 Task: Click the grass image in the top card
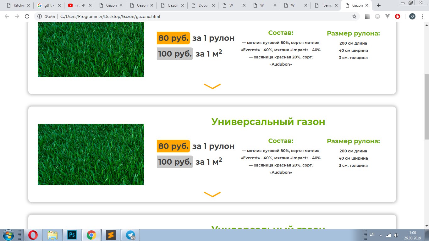point(91,50)
